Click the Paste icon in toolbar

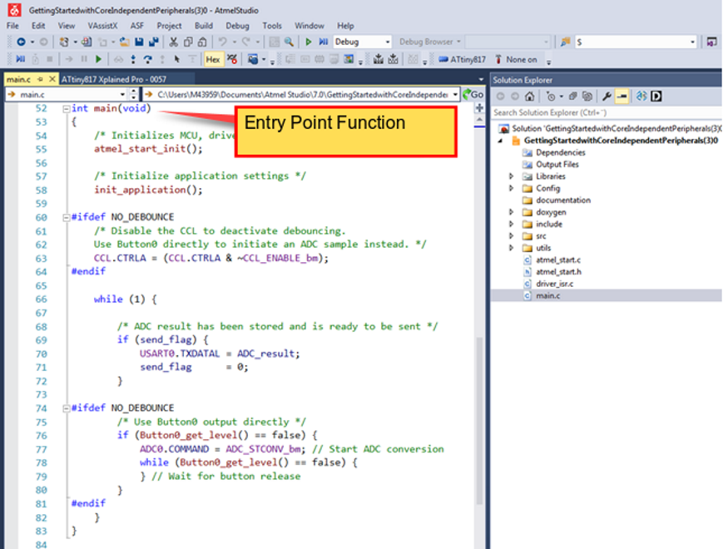tap(202, 42)
